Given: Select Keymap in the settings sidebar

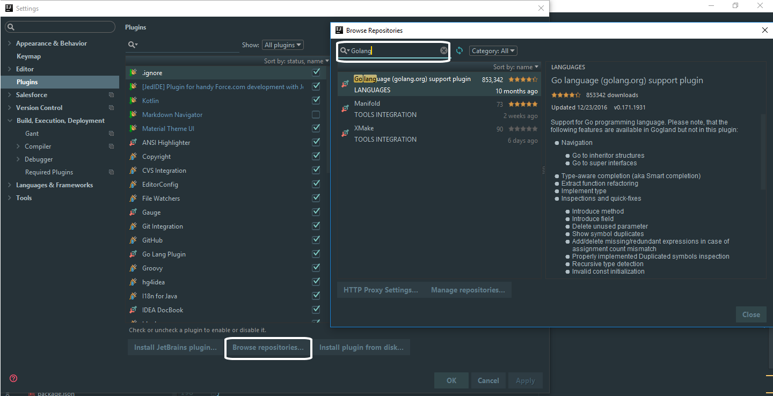Looking at the screenshot, I should pos(28,56).
